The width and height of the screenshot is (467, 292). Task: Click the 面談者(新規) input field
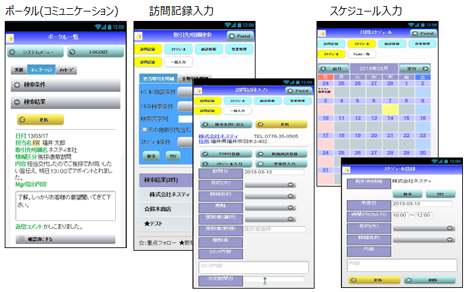coord(275,229)
